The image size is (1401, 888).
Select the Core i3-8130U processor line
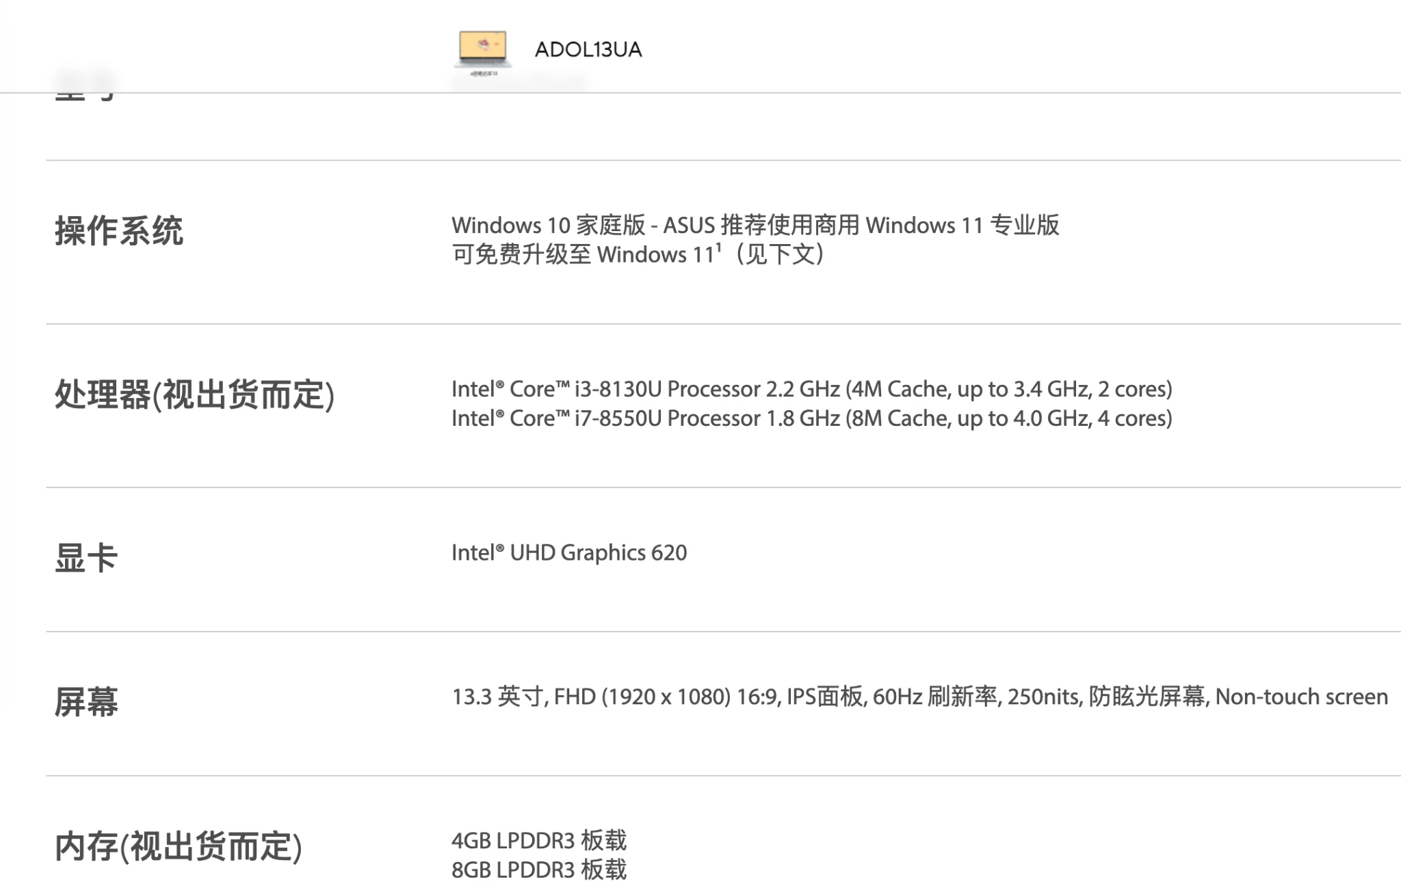(811, 389)
